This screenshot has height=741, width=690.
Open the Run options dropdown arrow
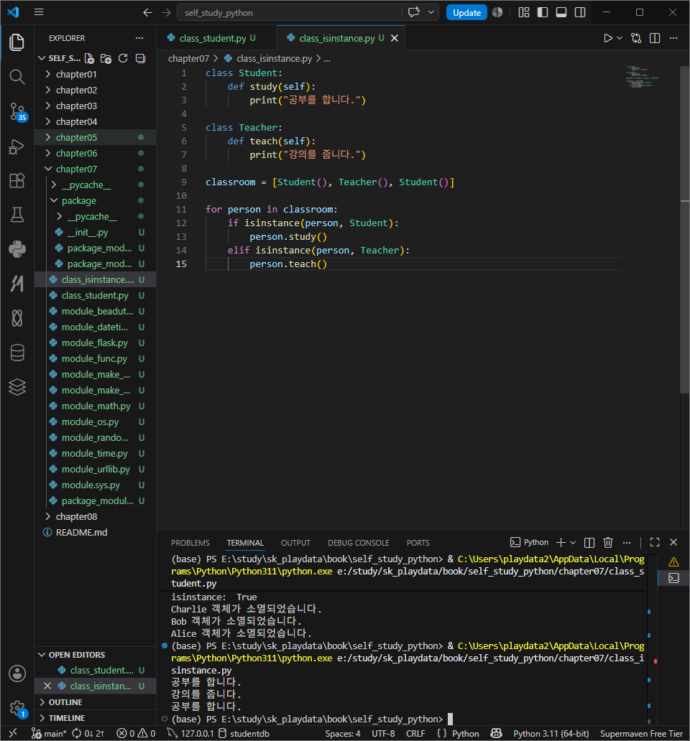620,38
